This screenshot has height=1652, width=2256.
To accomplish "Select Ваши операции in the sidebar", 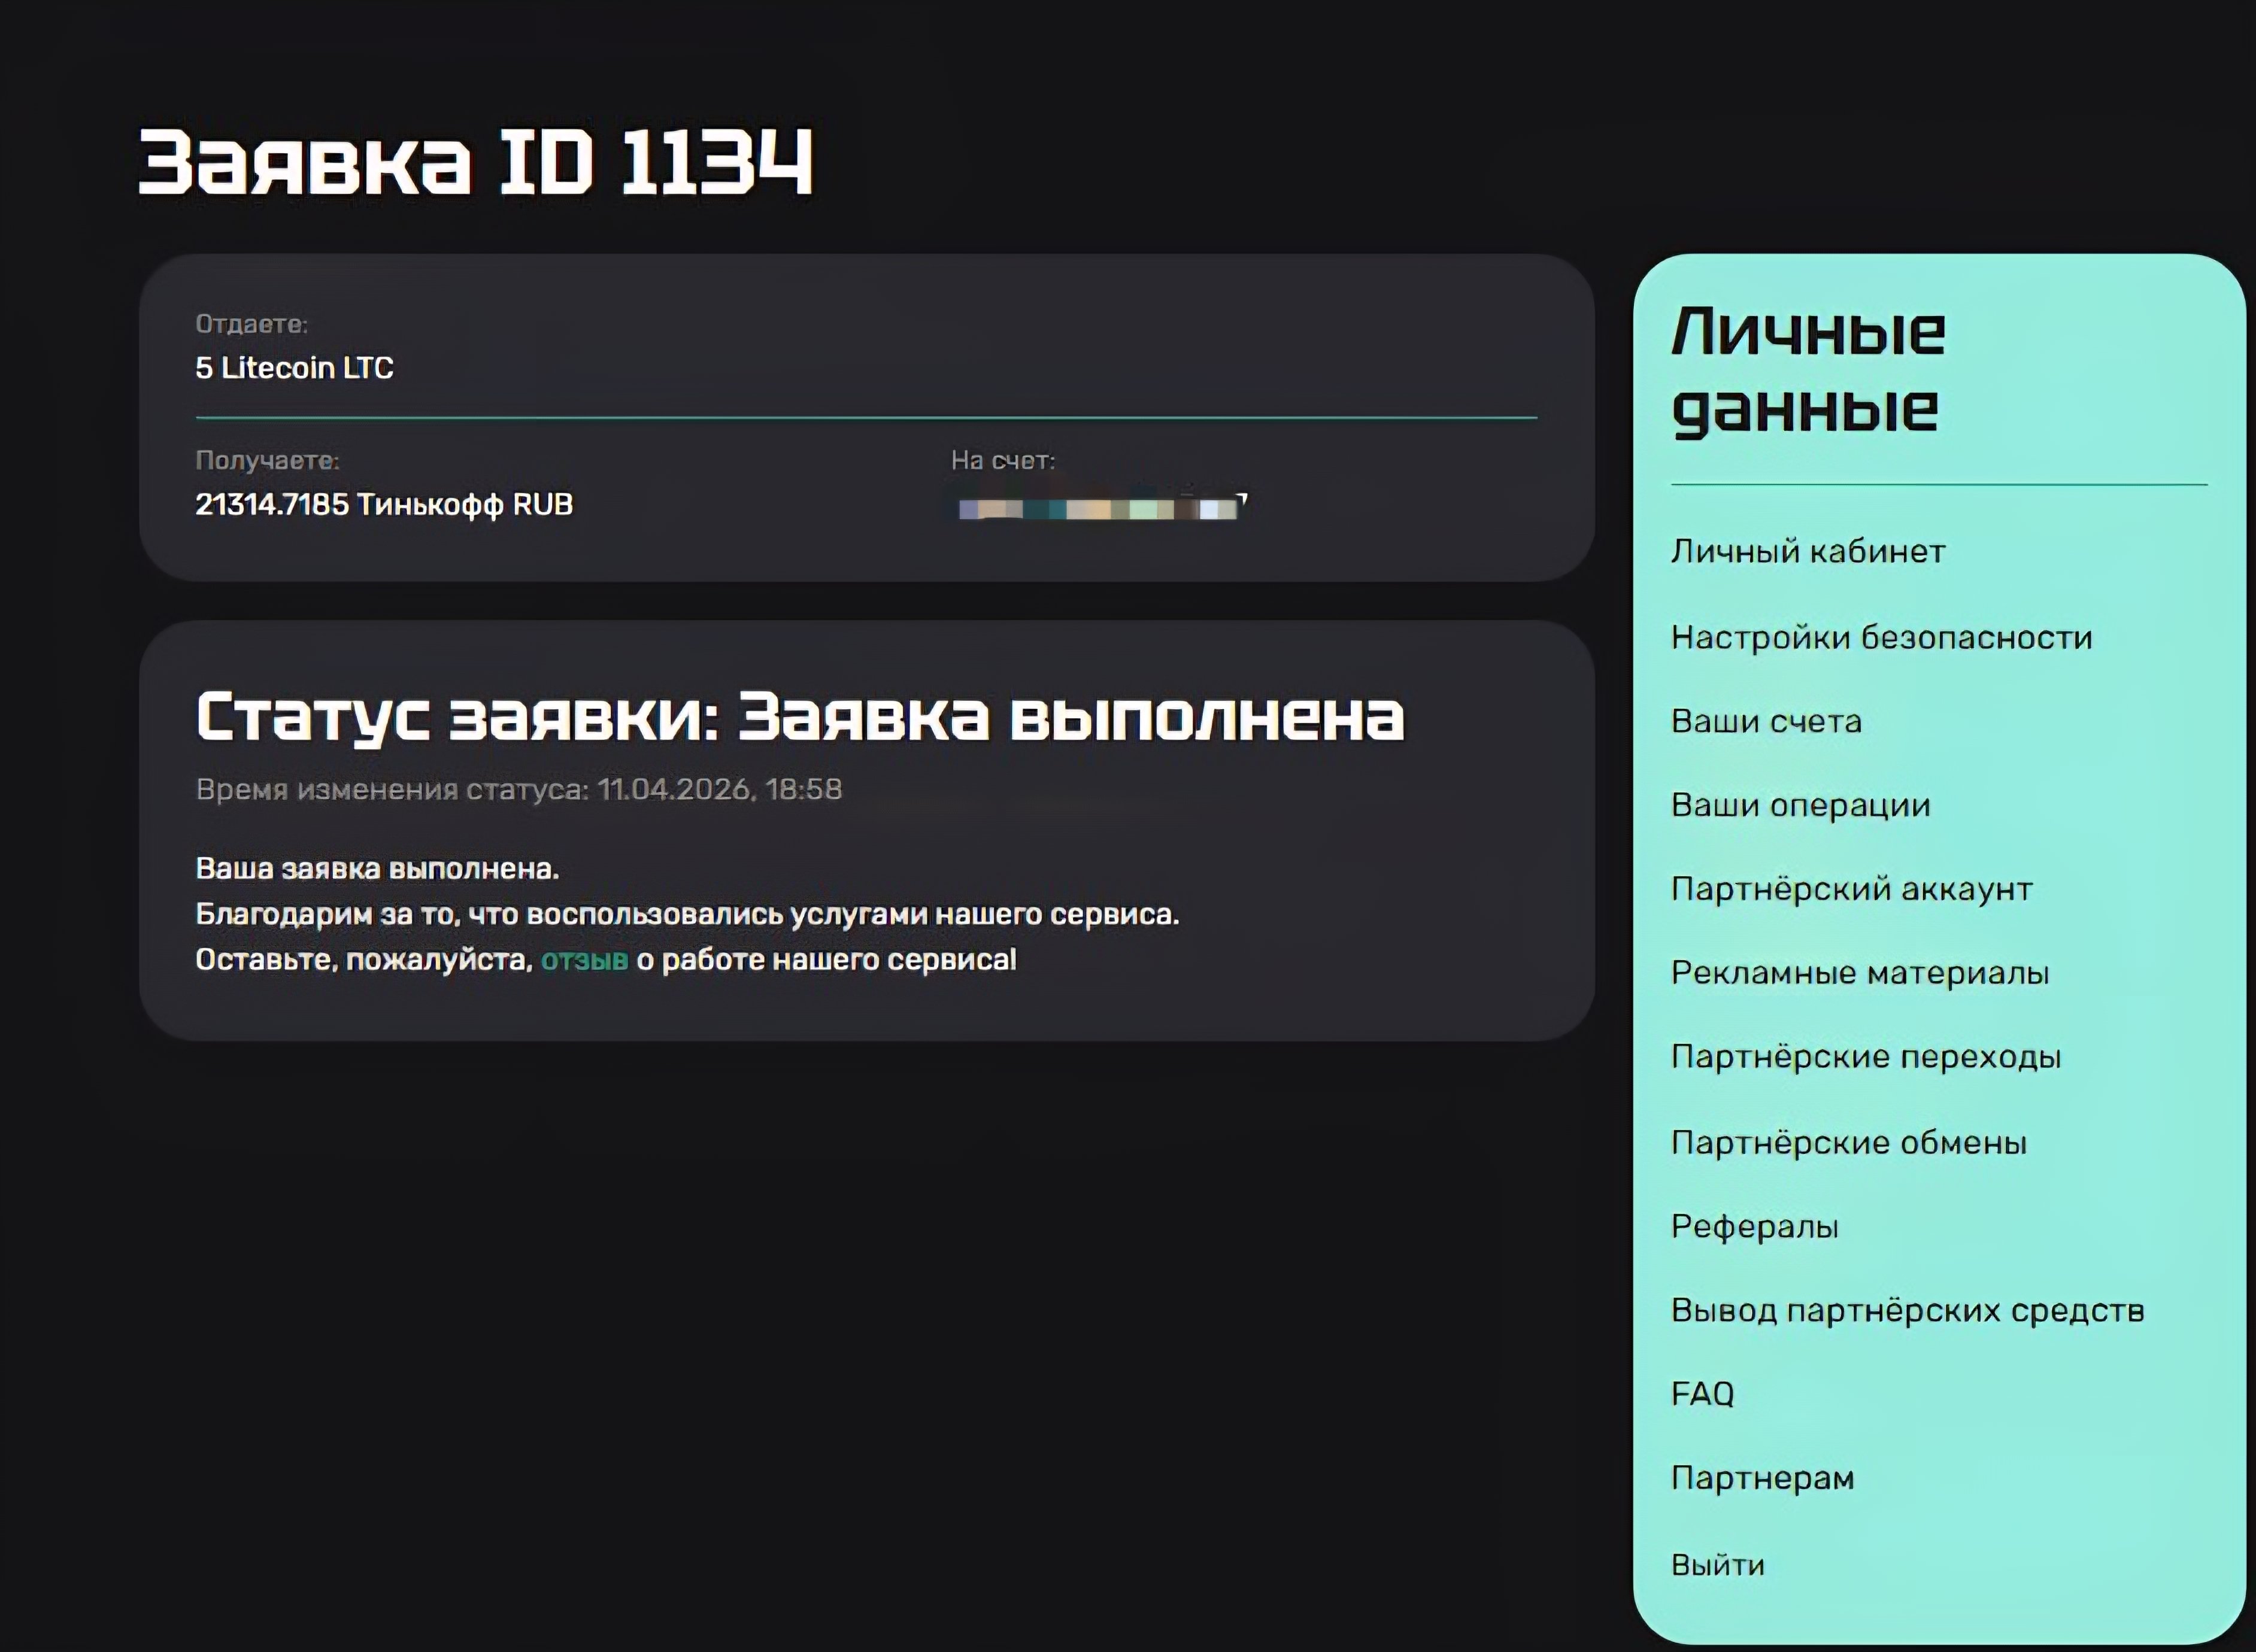I will [1800, 805].
